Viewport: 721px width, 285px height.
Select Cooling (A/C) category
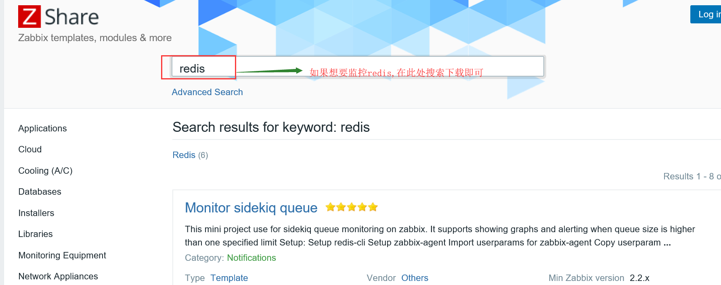pyautogui.click(x=45, y=171)
